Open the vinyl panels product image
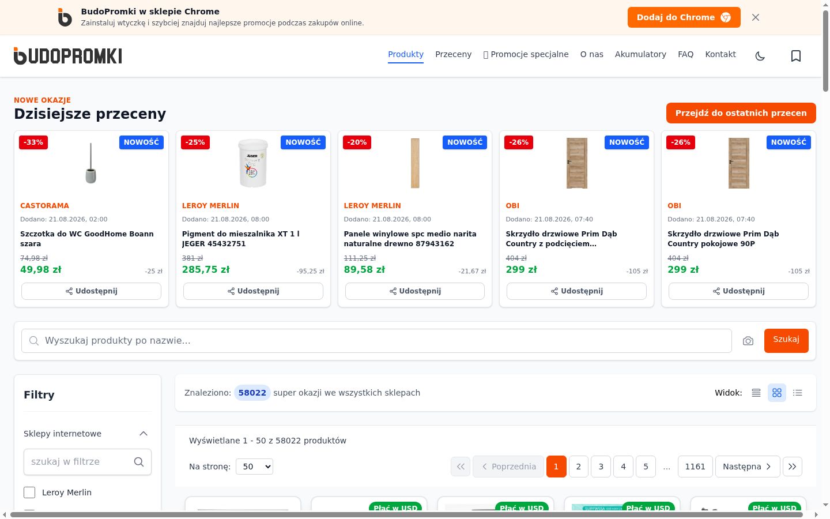Viewport: 830px width, 519px height. coord(415,163)
